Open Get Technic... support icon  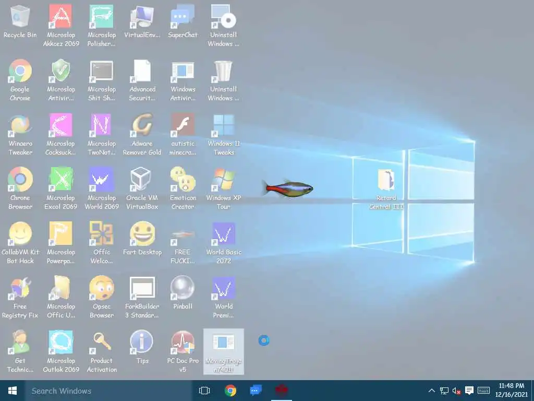[20, 351]
